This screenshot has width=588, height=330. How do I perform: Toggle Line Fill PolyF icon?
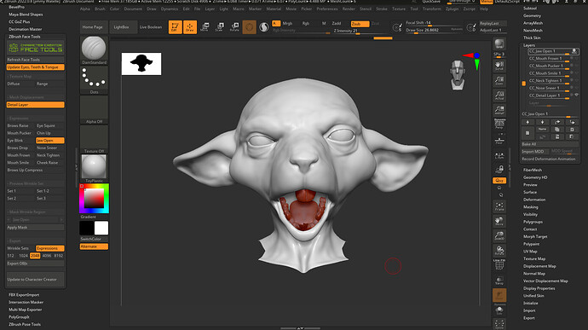click(x=499, y=264)
